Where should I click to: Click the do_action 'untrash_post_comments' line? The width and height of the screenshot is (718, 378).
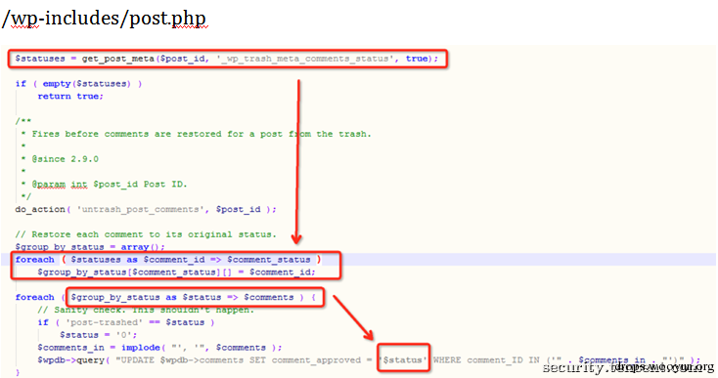click(x=146, y=209)
